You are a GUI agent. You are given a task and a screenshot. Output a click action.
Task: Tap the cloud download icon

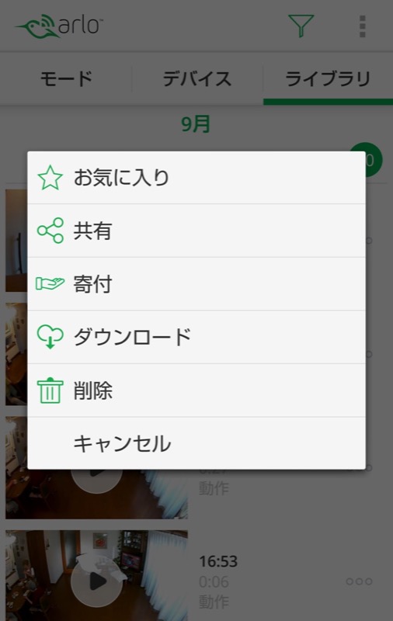[x=50, y=337]
